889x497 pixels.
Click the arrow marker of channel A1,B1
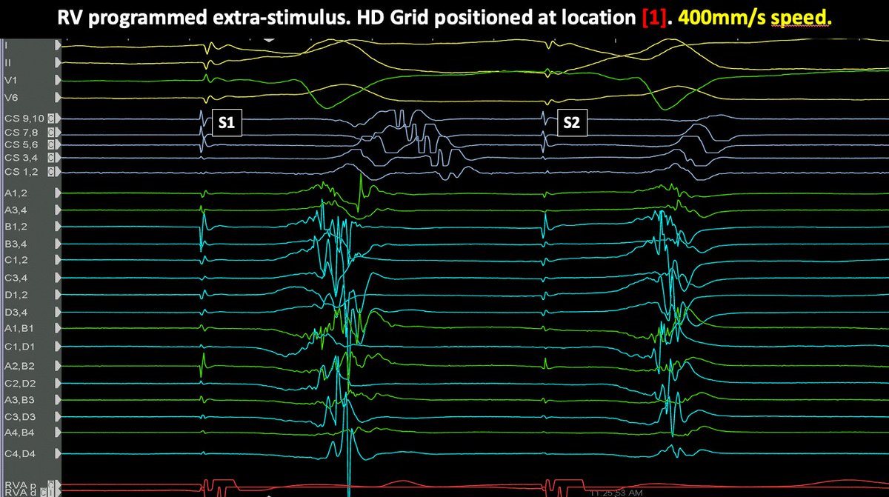pos(58,328)
